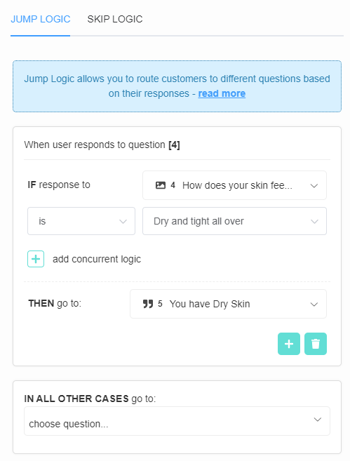
Task: Open the 'is' condition operator dropdown
Action: pos(81,221)
